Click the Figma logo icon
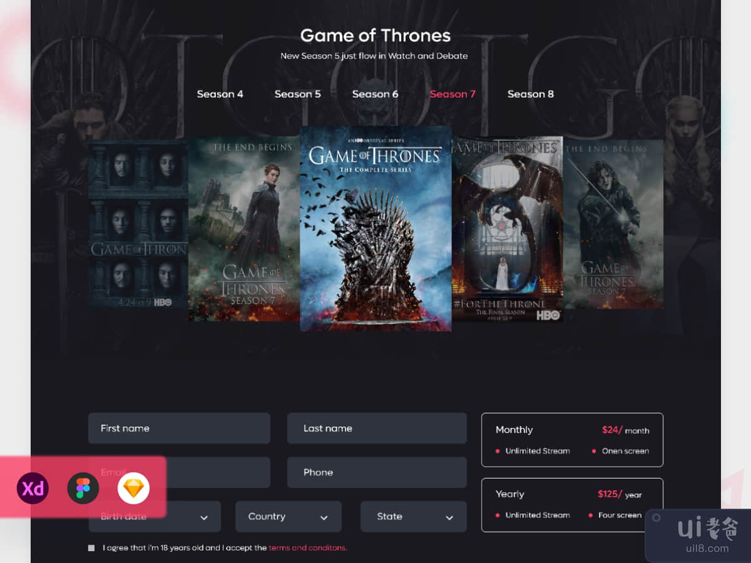The image size is (751, 563). pyautogui.click(x=83, y=488)
